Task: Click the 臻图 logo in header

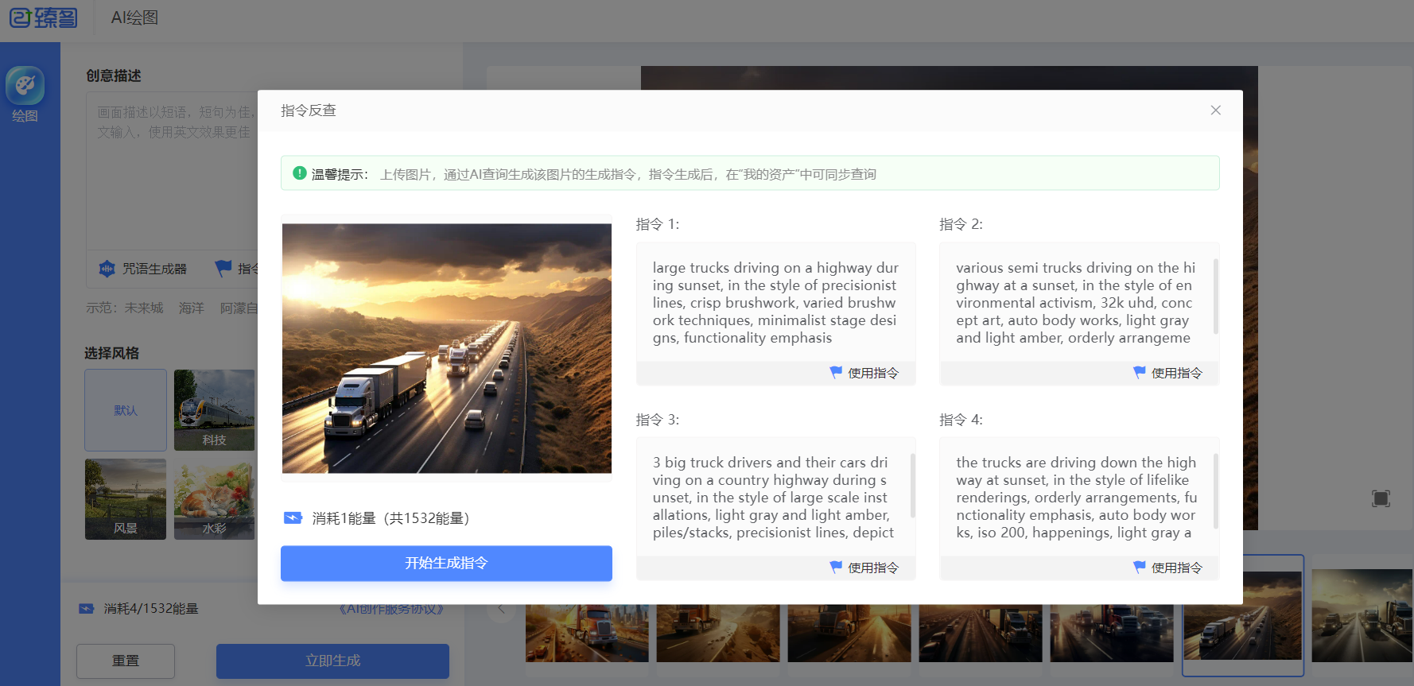Action: tap(44, 17)
